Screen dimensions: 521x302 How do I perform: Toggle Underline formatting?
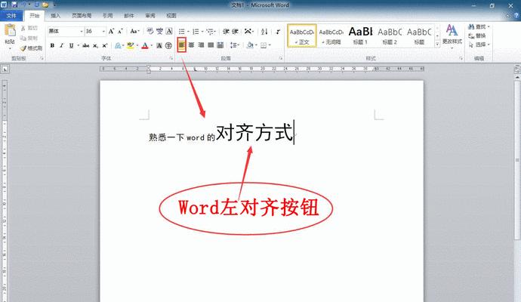click(71, 45)
